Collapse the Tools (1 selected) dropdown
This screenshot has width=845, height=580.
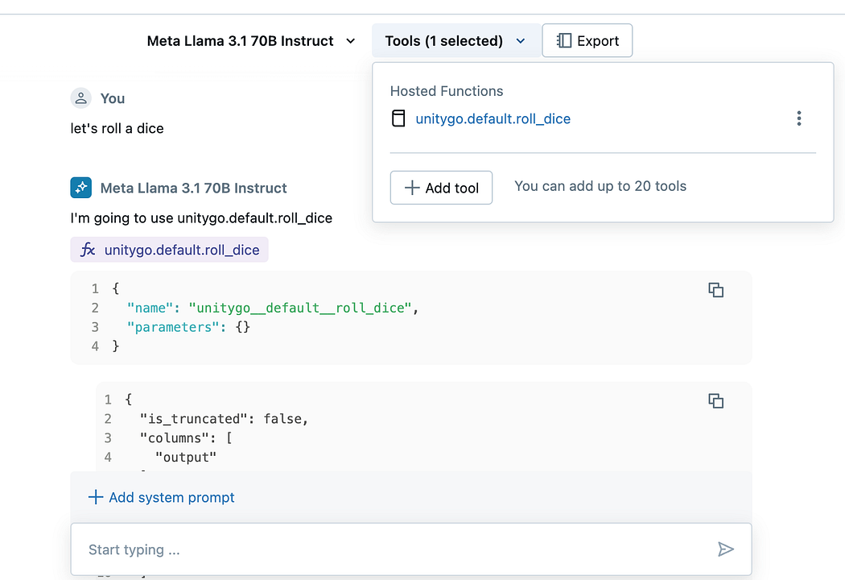(455, 41)
